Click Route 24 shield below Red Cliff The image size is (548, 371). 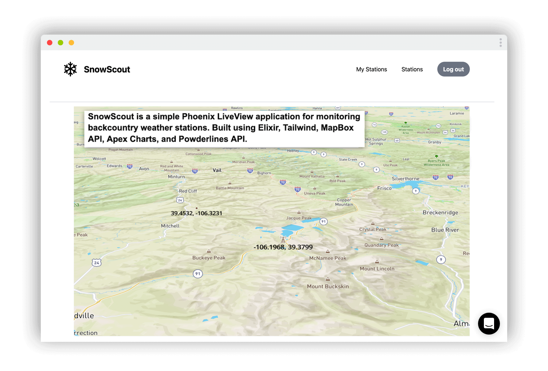click(180, 200)
